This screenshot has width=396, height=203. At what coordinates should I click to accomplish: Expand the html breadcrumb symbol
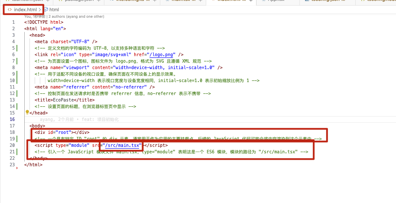click(54, 10)
